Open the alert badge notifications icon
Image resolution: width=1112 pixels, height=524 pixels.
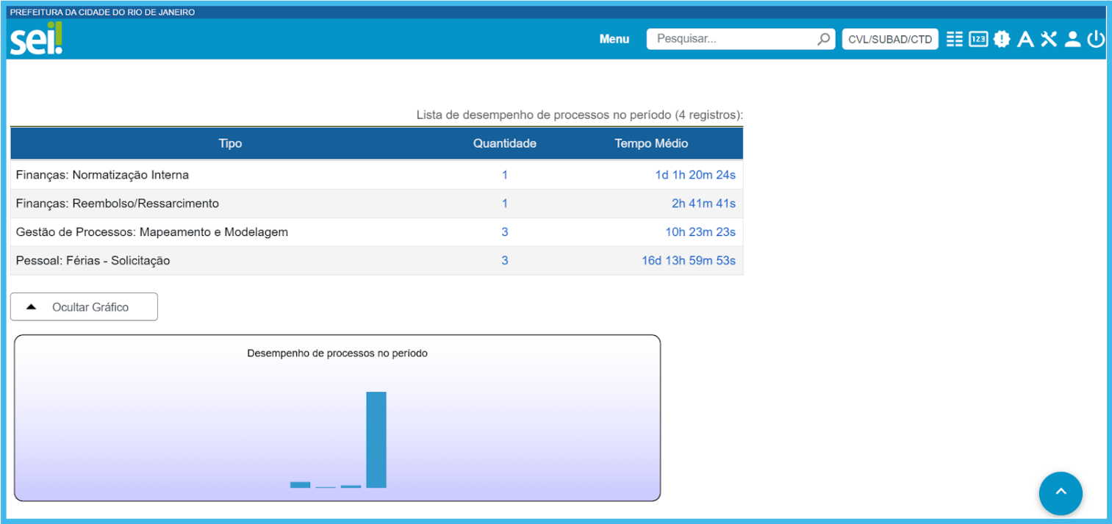click(1002, 40)
